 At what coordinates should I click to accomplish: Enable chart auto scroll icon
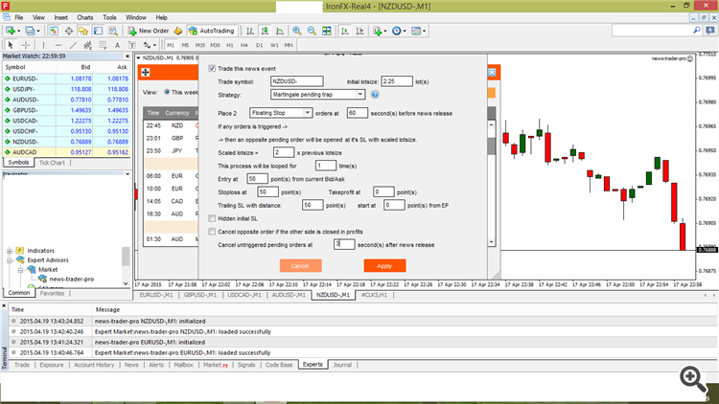coord(345,31)
